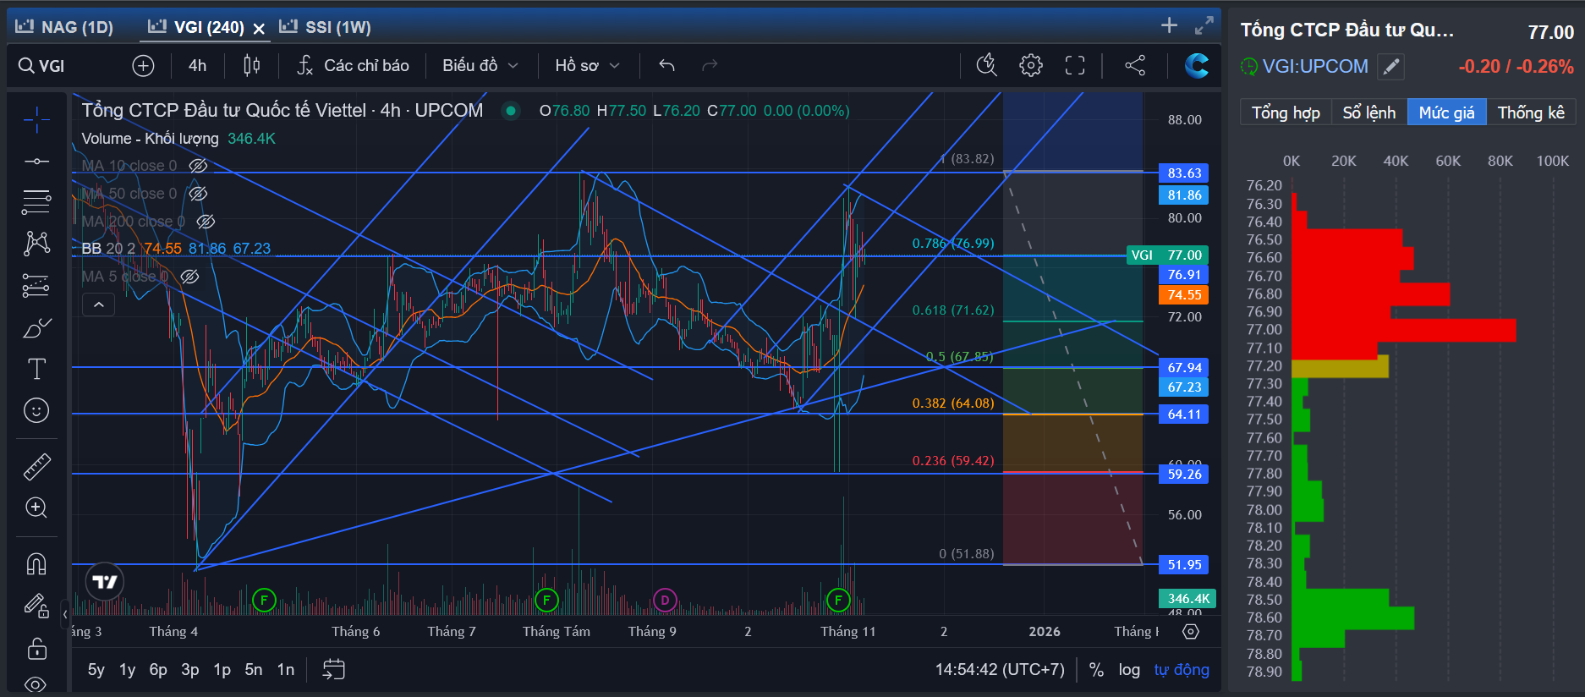The width and height of the screenshot is (1585, 697).
Task: Toggle visibility of MA 50 indicator
Action: (x=198, y=194)
